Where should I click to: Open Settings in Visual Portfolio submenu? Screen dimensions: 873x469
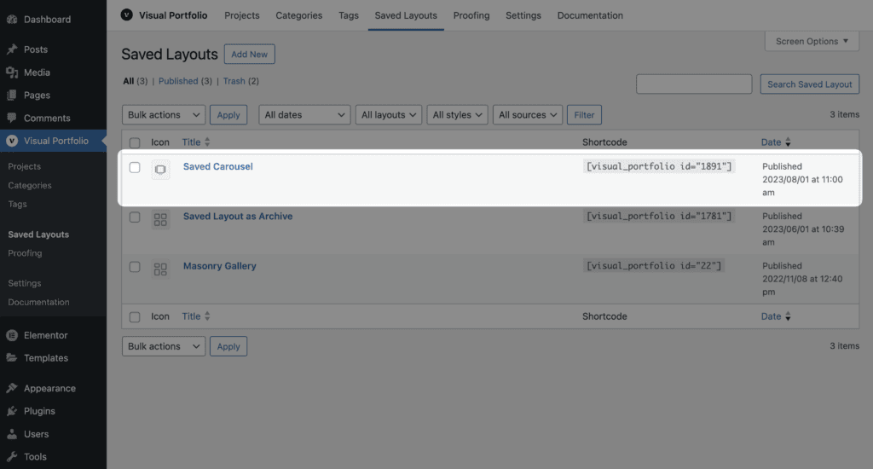tap(25, 283)
